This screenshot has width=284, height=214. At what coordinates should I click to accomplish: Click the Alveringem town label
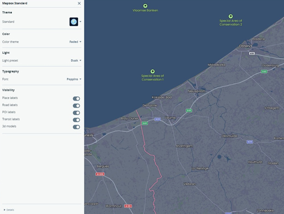[x=184, y=146]
